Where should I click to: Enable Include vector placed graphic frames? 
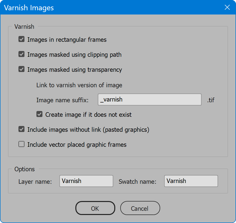21,144
